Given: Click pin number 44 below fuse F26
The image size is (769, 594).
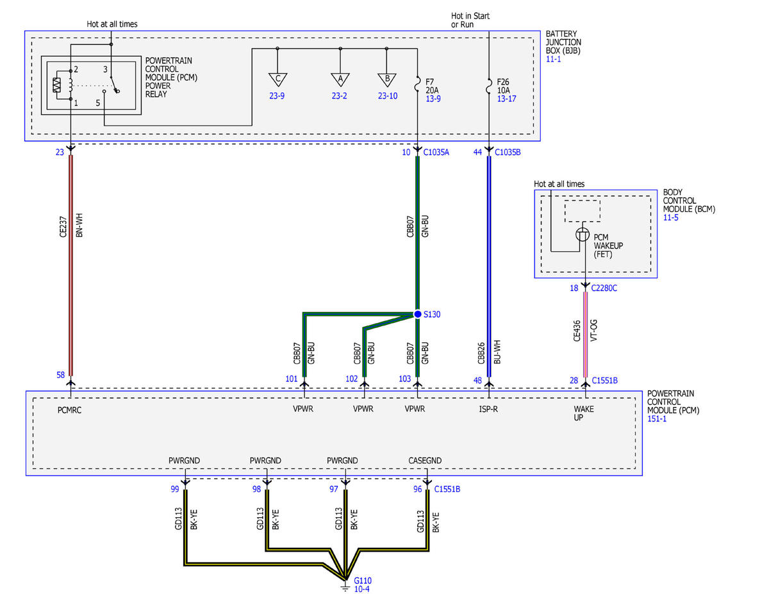Looking at the screenshot, I should pos(478,153).
